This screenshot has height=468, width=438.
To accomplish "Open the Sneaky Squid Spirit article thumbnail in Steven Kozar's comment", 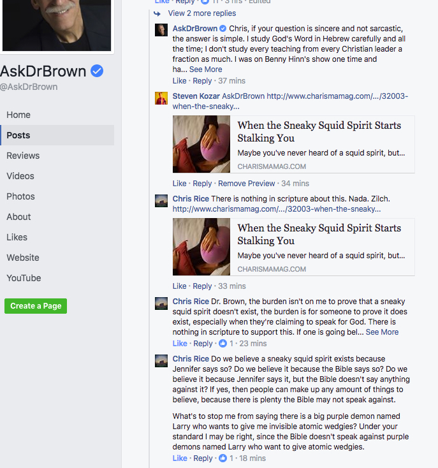I will tap(201, 144).
